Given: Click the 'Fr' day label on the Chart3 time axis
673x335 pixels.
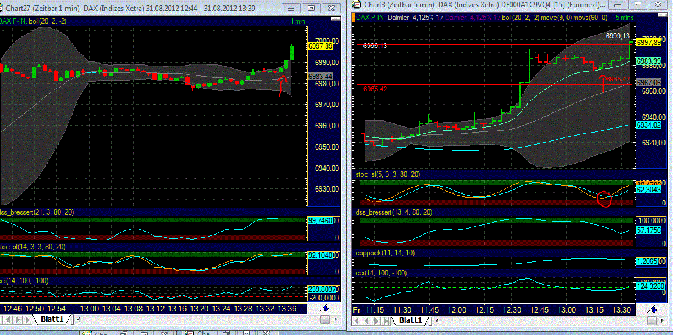Looking at the screenshot, I should pyautogui.click(x=357, y=309).
